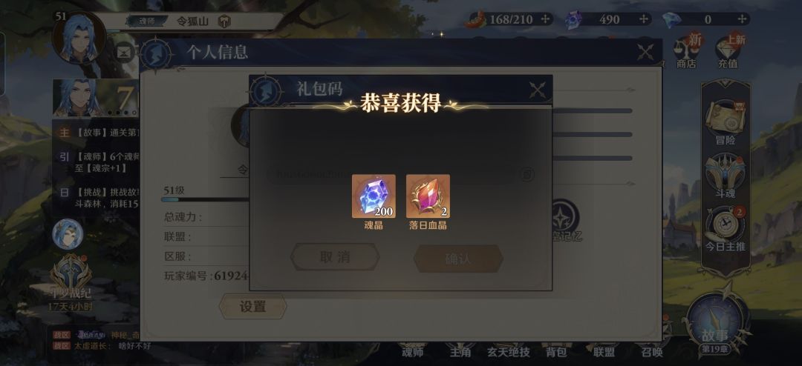The width and height of the screenshot is (802, 366).
Task: Click the 落日血晶 reward icon
Action: point(428,196)
